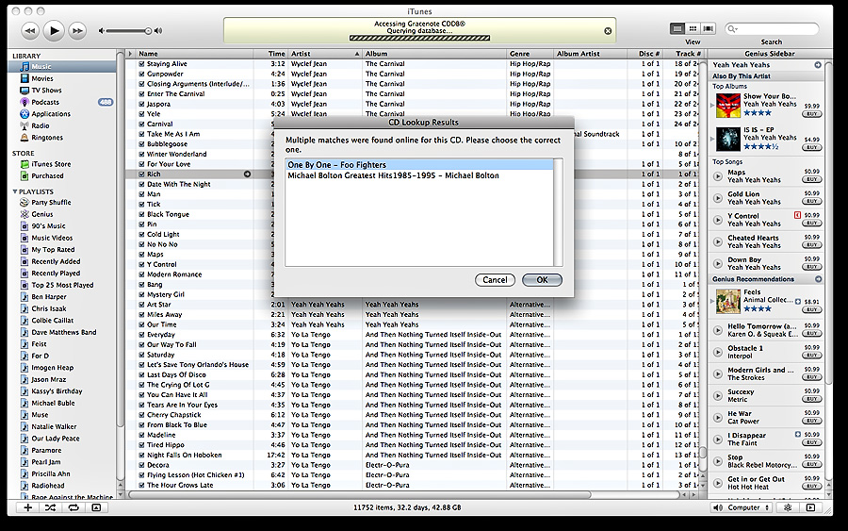The height and width of the screenshot is (531, 848).
Task: Select Michael Bolton Greatest Hits match
Action: [419, 176]
